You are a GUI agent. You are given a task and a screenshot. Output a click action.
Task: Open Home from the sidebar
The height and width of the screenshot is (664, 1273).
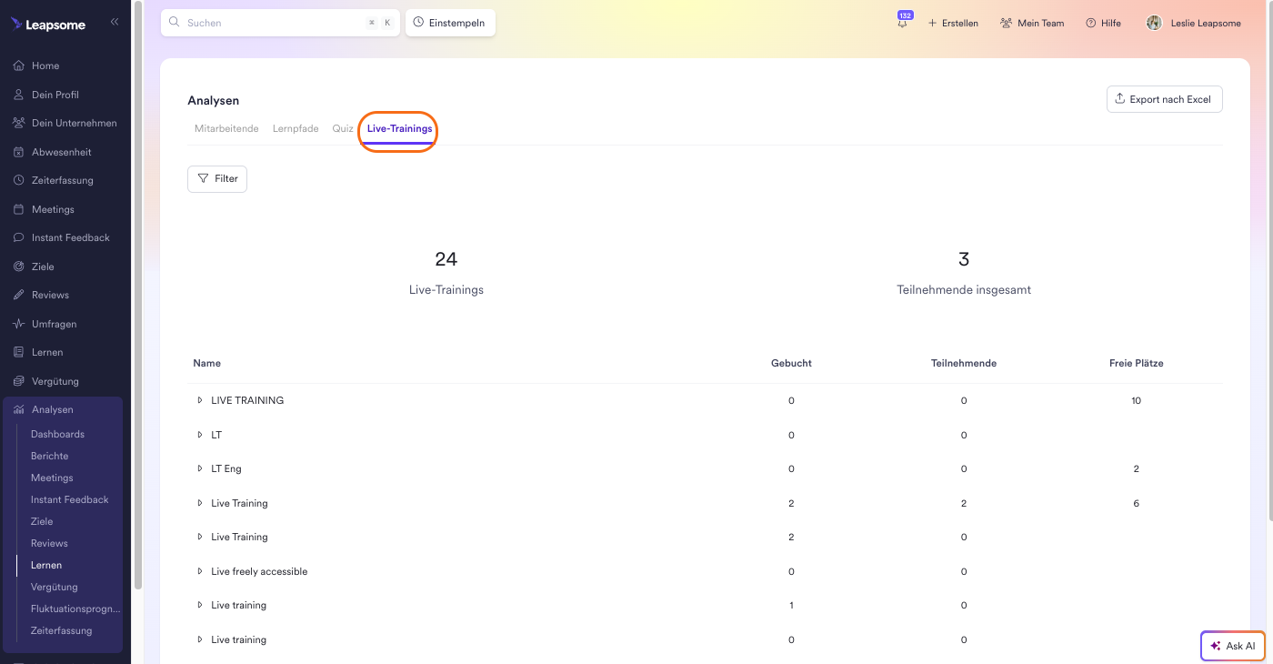point(45,65)
